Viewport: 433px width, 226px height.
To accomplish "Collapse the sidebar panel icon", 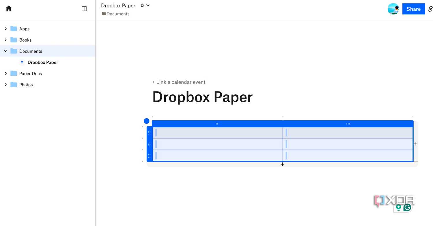I will tap(84, 9).
